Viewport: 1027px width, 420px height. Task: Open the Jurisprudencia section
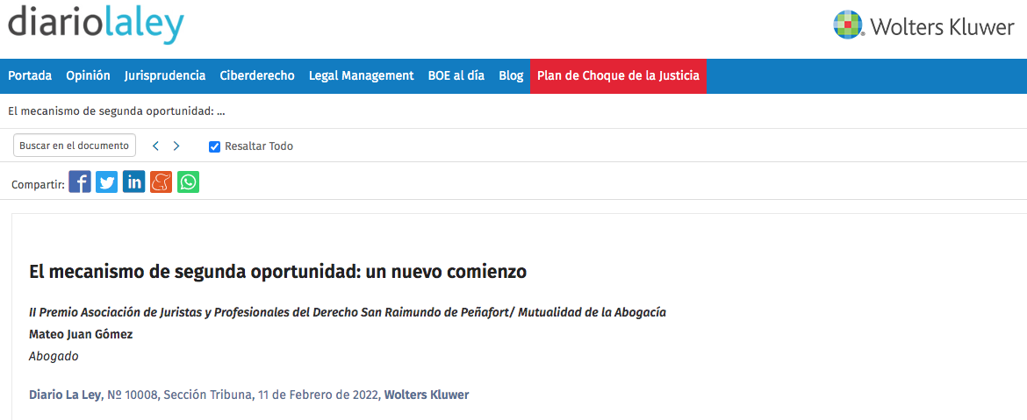[x=165, y=76]
